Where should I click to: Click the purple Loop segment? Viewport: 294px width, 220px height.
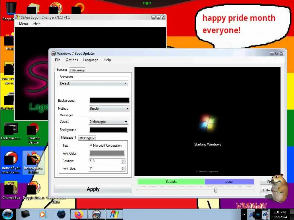click(229, 181)
